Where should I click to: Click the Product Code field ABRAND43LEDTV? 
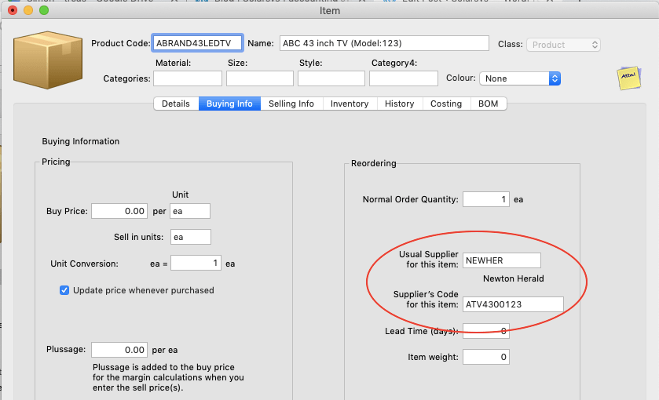[x=197, y=43]
